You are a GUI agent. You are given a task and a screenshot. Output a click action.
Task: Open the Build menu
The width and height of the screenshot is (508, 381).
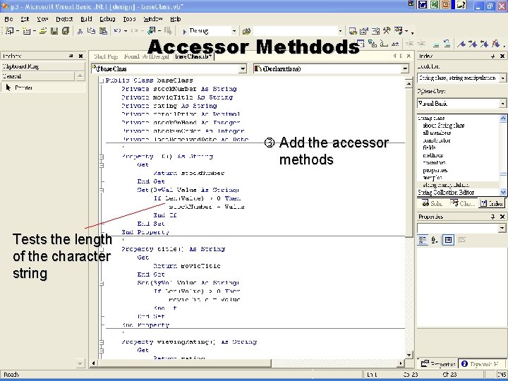tap(86, 19)
